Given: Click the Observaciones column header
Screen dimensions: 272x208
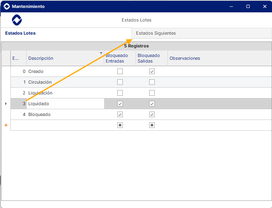Looking at the screenshot, I should click(220, 58).
